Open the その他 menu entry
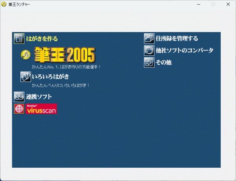The height and width of the screenshot is (181, 236). tap(164, 62)
